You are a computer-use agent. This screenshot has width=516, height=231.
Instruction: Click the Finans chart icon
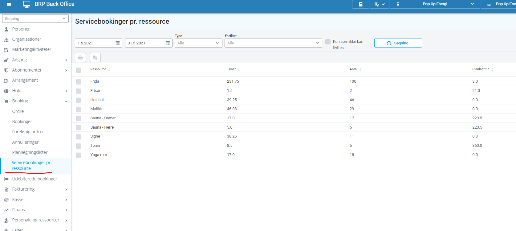tap(6, 210)
